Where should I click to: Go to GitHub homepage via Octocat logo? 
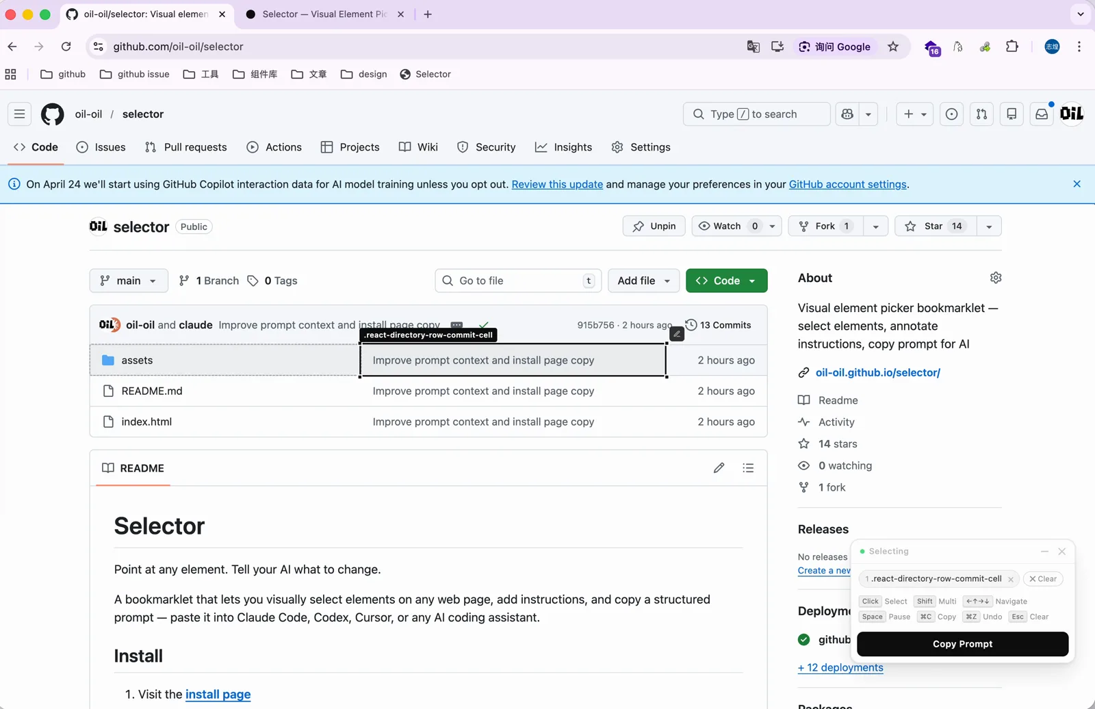53,114
